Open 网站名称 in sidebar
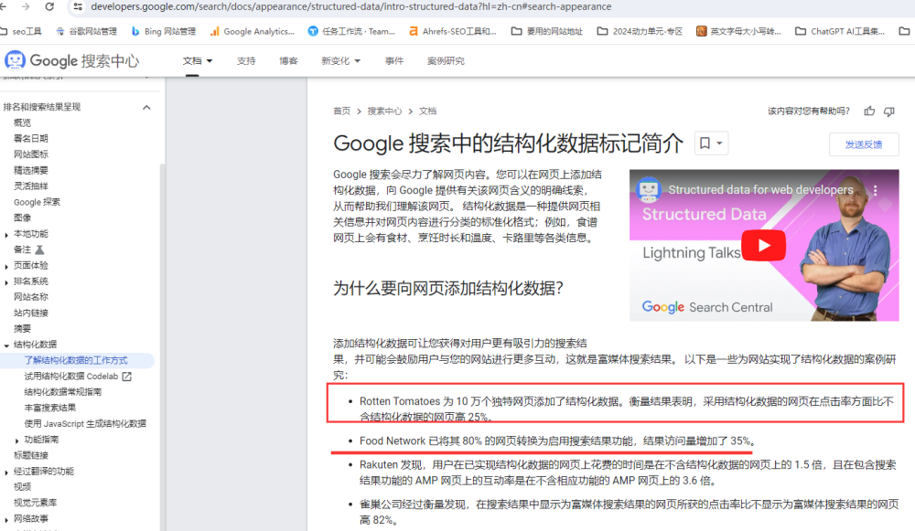This screenshot has width=915, height=531. (x=31, y=297)
